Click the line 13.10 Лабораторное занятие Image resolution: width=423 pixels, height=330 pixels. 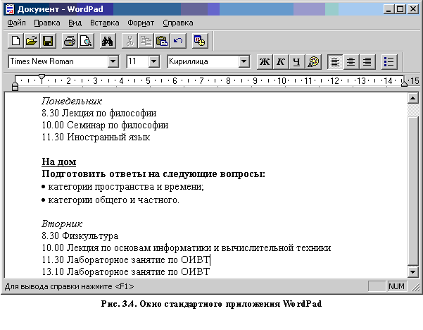(126, 271)
